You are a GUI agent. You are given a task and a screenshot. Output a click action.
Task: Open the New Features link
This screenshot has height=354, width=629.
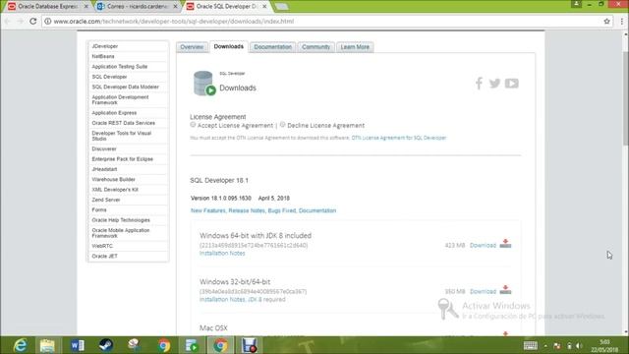click(x=208, y=210)
